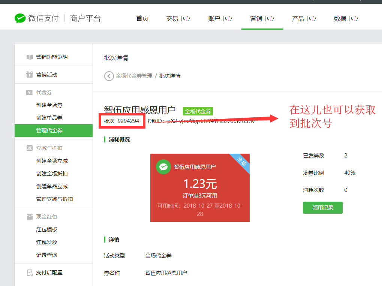Click the 商户平台 header text
Viewport: 382px width, 286px height.
pyautogui.click(x=85, y=18)
